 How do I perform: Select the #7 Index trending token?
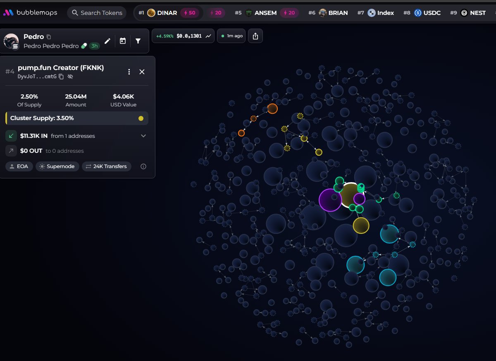click(376, 13)
